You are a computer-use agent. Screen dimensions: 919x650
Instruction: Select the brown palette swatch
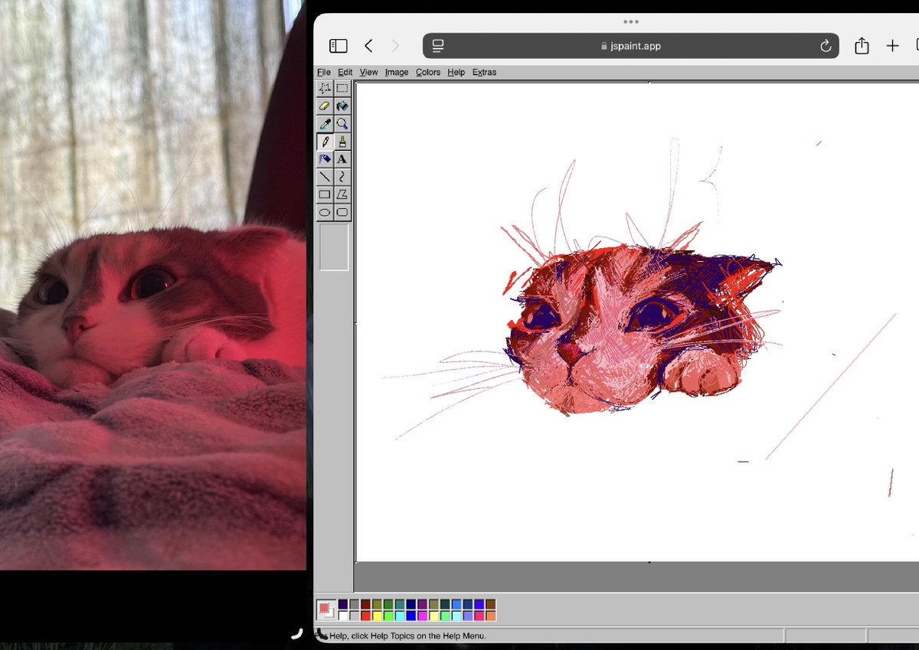point(491,604)
